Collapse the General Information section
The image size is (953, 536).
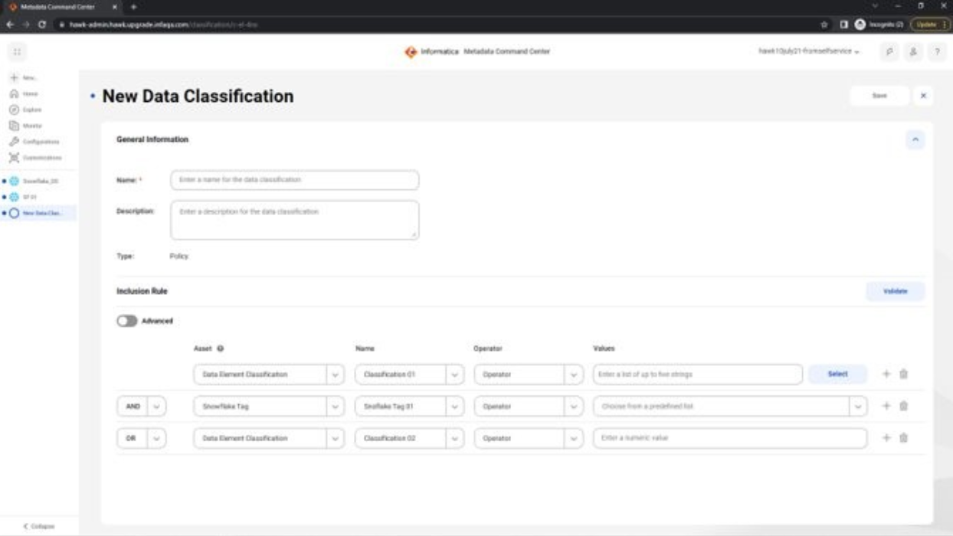click(x=915, y=139)
